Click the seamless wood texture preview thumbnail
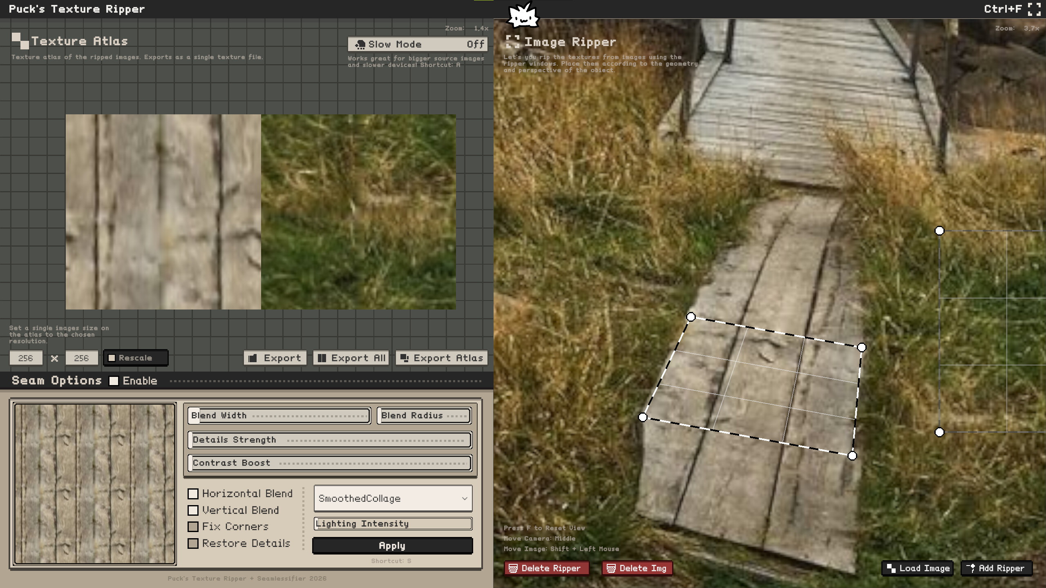 point(95,484)
